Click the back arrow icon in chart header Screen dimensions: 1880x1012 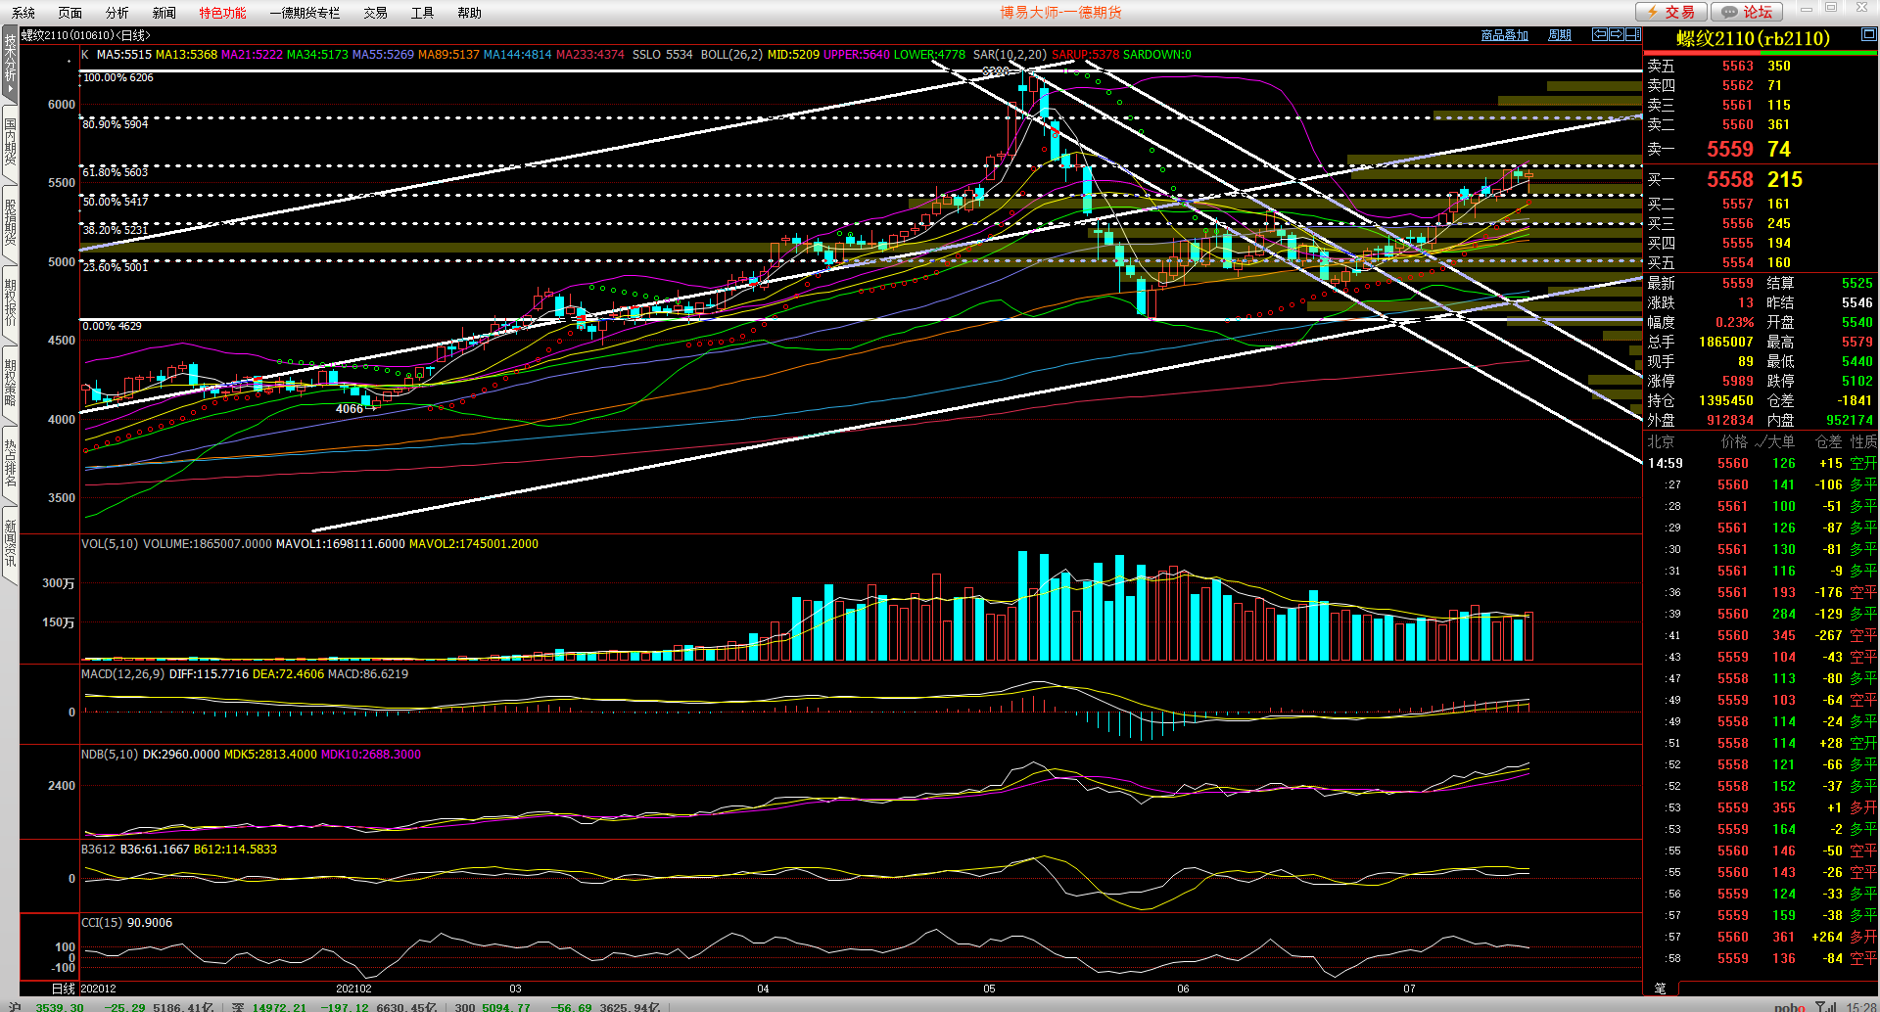tap(1599, 34)
